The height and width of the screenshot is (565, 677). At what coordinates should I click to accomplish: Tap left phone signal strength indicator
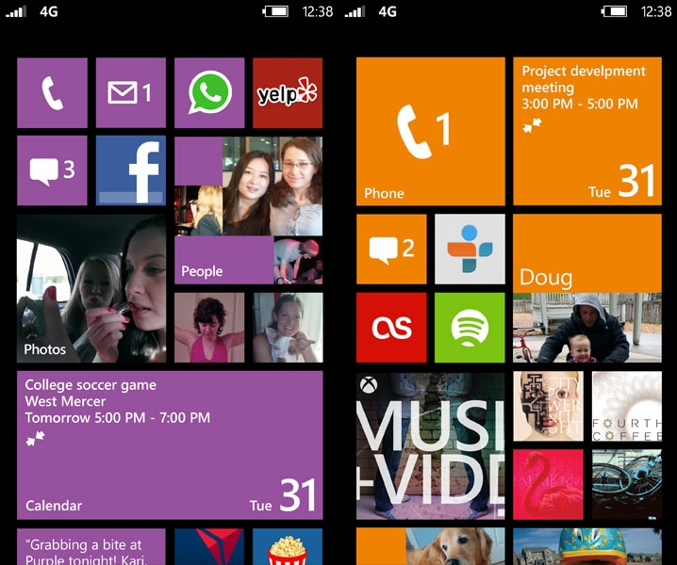pos(16,11)
